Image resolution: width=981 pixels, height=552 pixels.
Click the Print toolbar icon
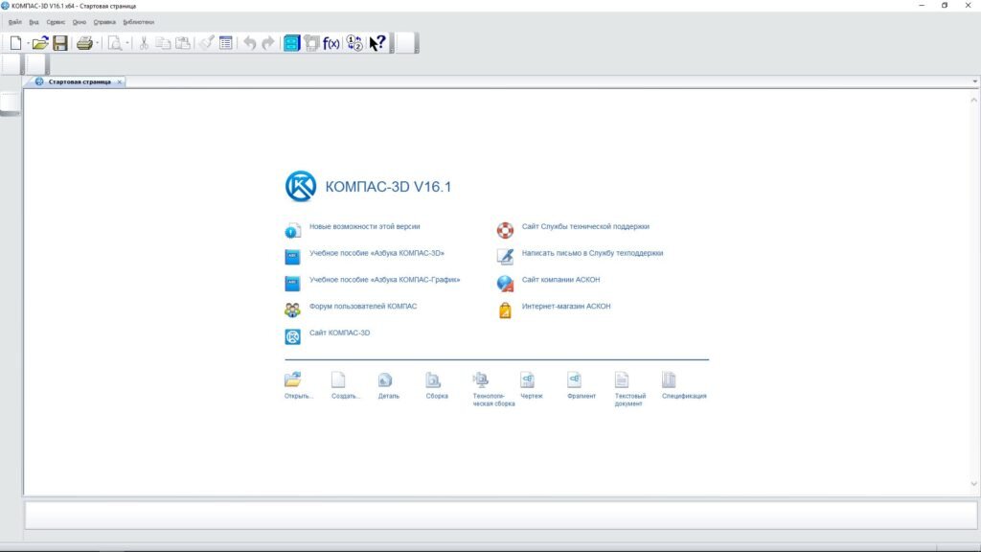click(x=84, y=43)
